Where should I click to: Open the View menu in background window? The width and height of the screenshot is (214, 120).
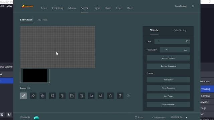pos(9,6)
